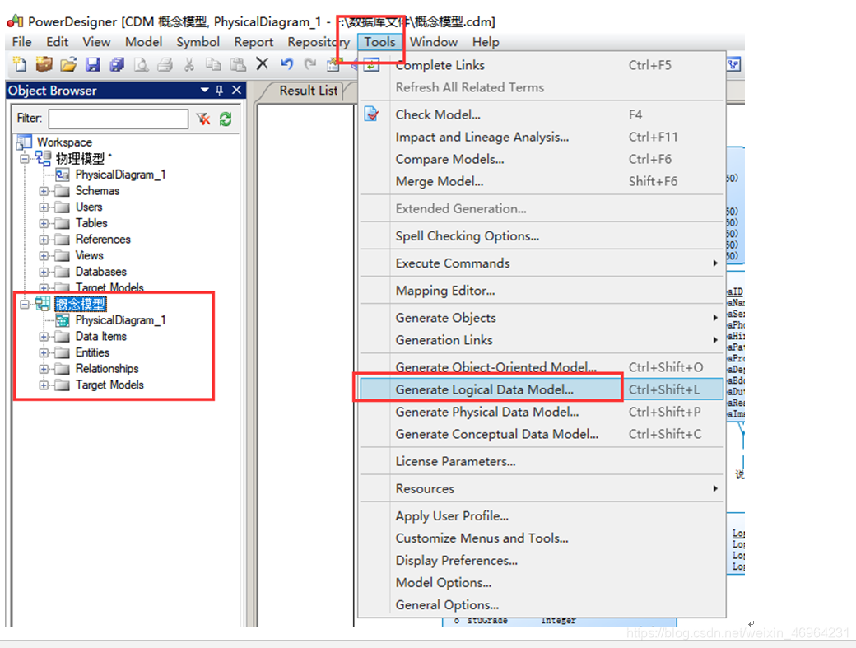856x648 pixels.
Task: Choose Merge Model entry
Action: click(x=542, y=182)
